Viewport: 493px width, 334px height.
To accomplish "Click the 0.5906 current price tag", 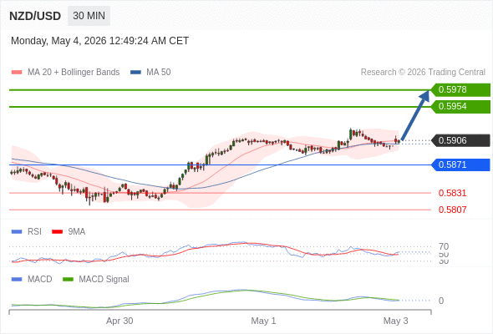I will tap(460, 140).
